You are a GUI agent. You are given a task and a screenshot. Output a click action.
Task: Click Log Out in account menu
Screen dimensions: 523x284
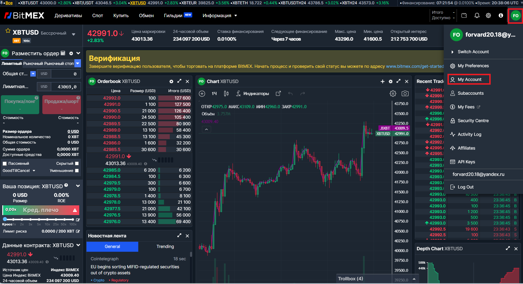click(x=462, y=187)
